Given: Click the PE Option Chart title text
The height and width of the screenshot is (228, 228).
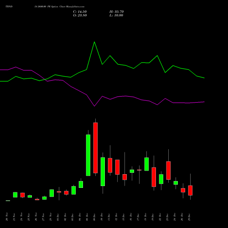Looking at the screenshot, I should 59,7.
